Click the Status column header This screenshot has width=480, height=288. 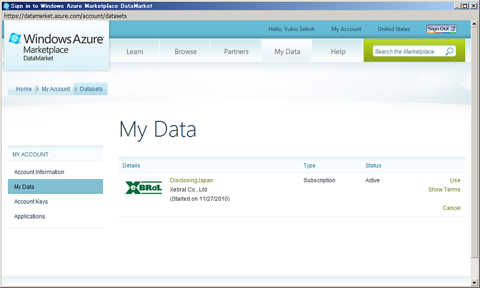[x=373, y=166]
